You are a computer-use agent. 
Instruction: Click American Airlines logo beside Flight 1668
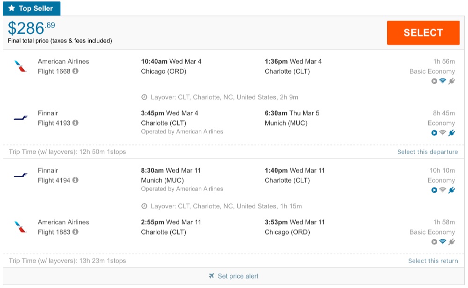pos(21,66)
